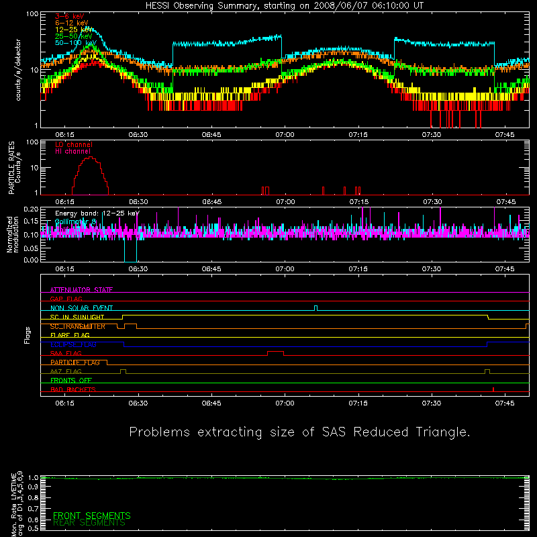Click the AA7_FLAG pulse near 07:45
The image size is (537, 537).
coord(487,371)
